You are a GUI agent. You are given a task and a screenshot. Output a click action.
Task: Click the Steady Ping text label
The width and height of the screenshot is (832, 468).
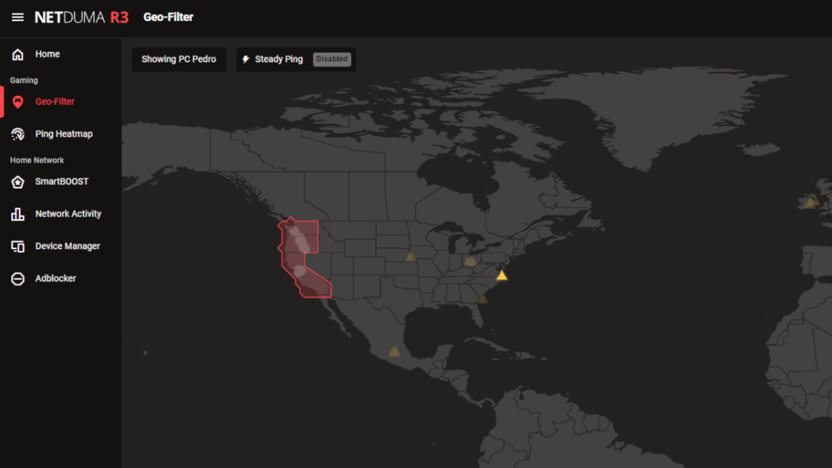pos(279,60)
